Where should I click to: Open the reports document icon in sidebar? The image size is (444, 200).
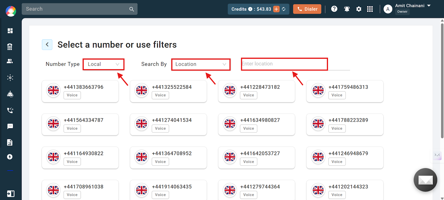[10, 142]
